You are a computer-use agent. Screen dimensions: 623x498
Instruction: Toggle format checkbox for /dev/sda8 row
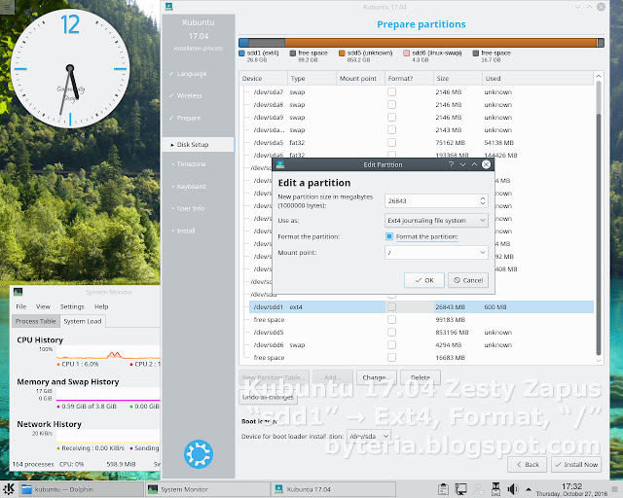pyautogui.click(x=391, y=104)
